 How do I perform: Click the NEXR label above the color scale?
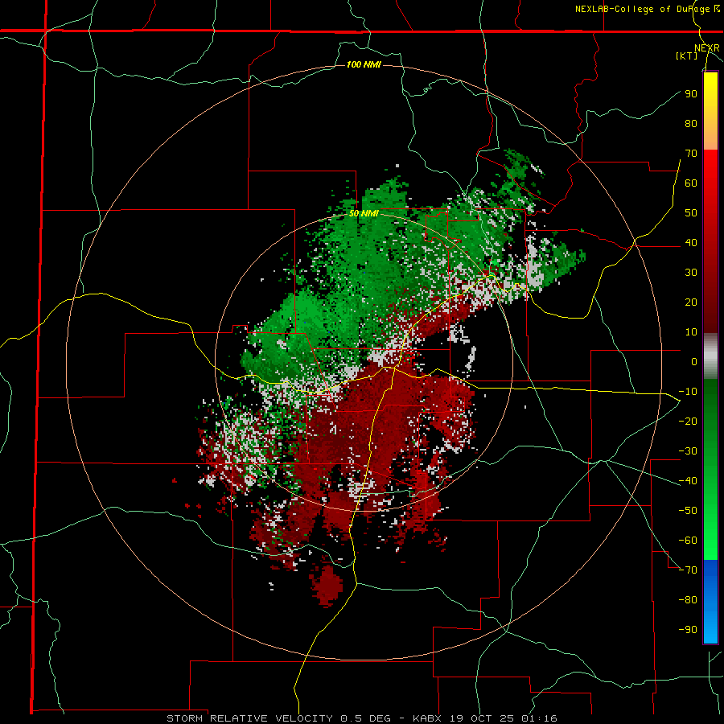[x=706, y=48]
